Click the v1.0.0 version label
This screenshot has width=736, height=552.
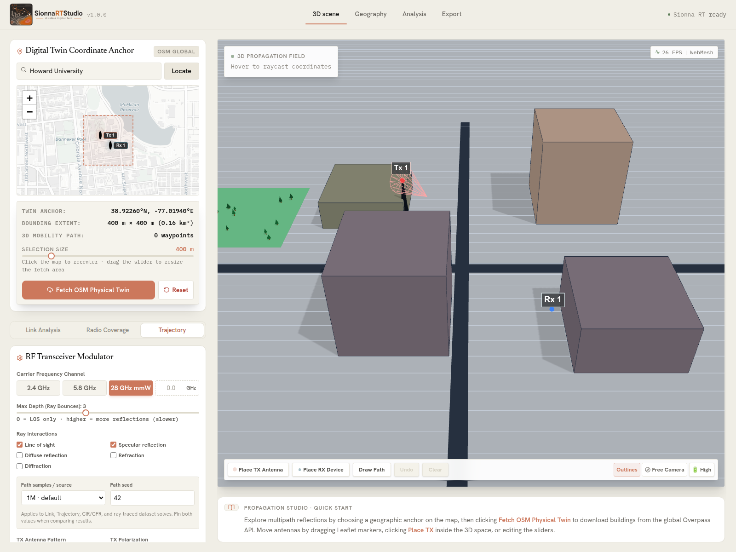[x=97, y=15]
